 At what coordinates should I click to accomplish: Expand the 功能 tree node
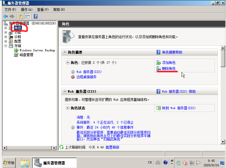coord(6,32)
